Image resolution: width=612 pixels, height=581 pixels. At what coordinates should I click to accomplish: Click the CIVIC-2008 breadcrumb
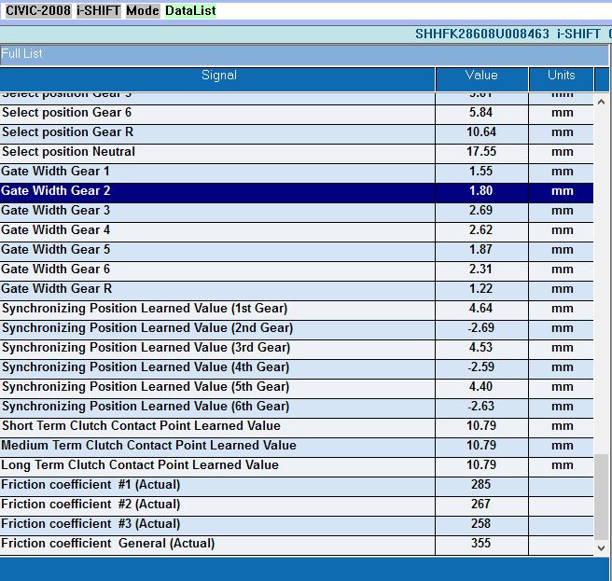tap(38, 10)
